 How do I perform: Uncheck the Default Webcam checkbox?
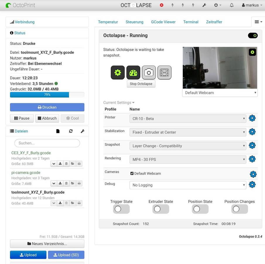132,173
